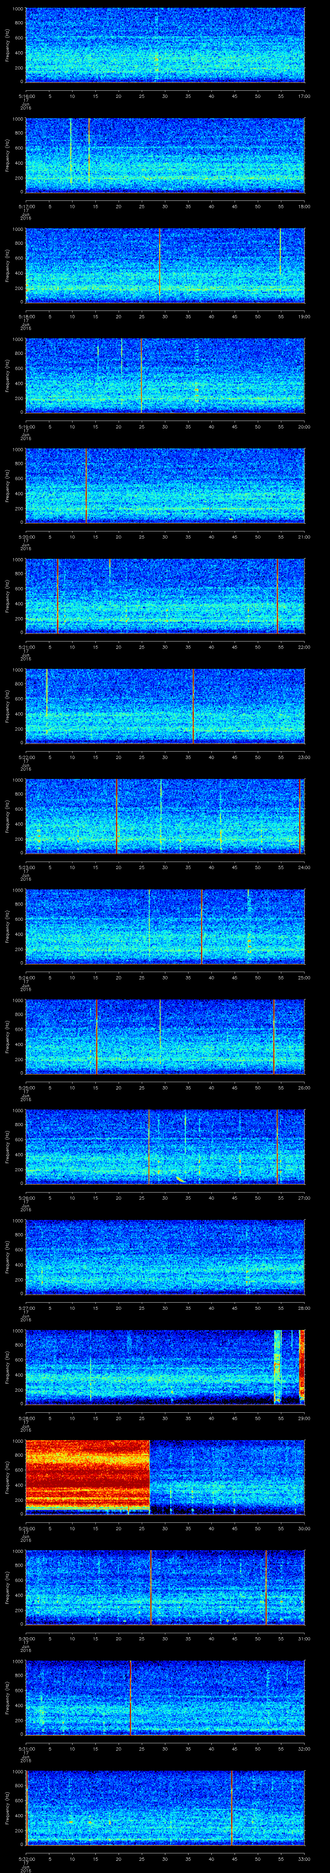This screenshot has width=330, height=1873.
Task: Click the red burst at the right edge of the 5:28:00 panel
Action: 302,1366
